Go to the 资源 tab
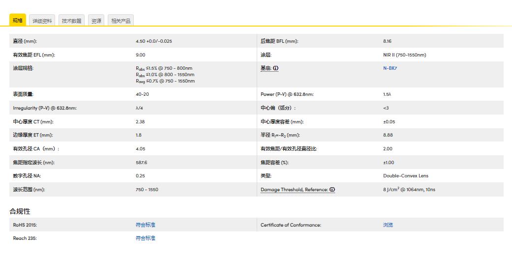Screen dimensions: 512x256 click(96, 21)
